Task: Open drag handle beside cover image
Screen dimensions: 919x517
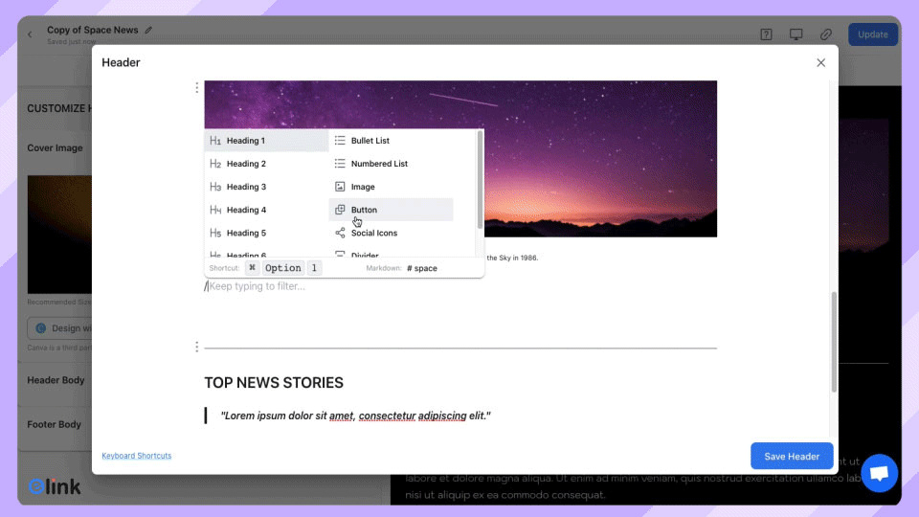Action: click(x=197, y=87)
